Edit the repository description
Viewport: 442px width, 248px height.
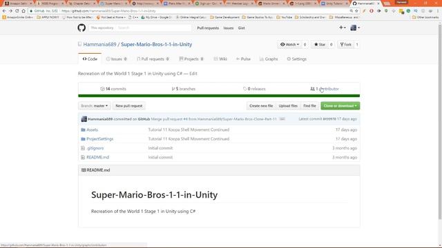coord(193,74)
